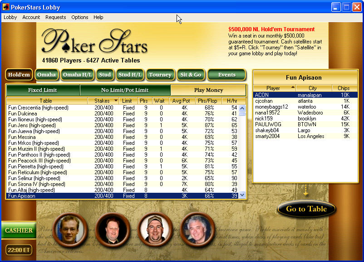Sort tables by Stakes column header

[103, 100]
